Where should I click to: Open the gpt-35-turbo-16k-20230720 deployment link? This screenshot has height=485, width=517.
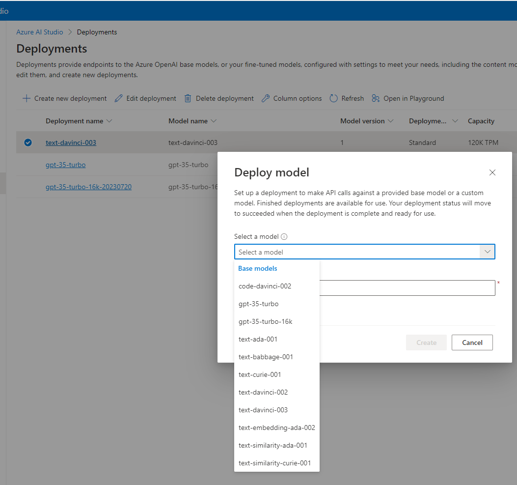(88, 187)
